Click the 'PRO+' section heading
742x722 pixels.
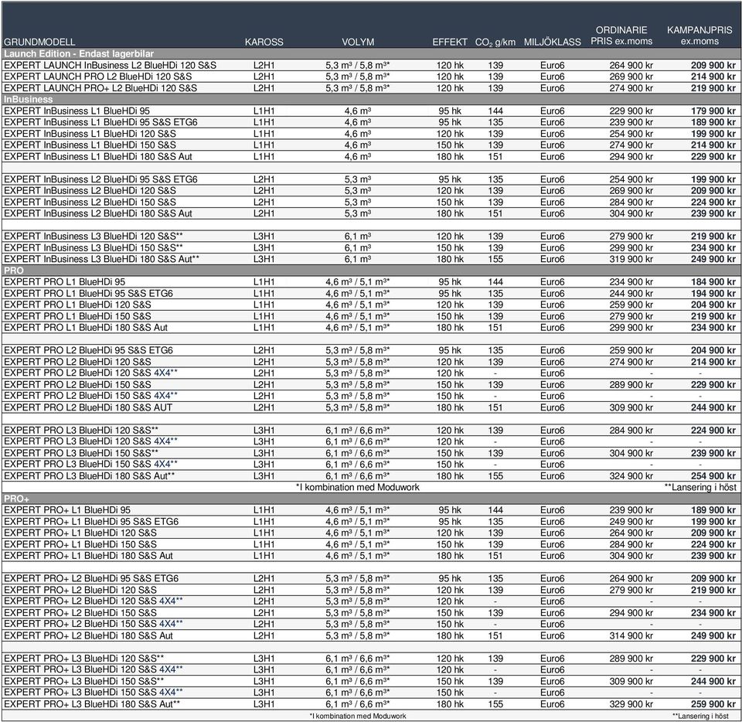click(16, 499)
